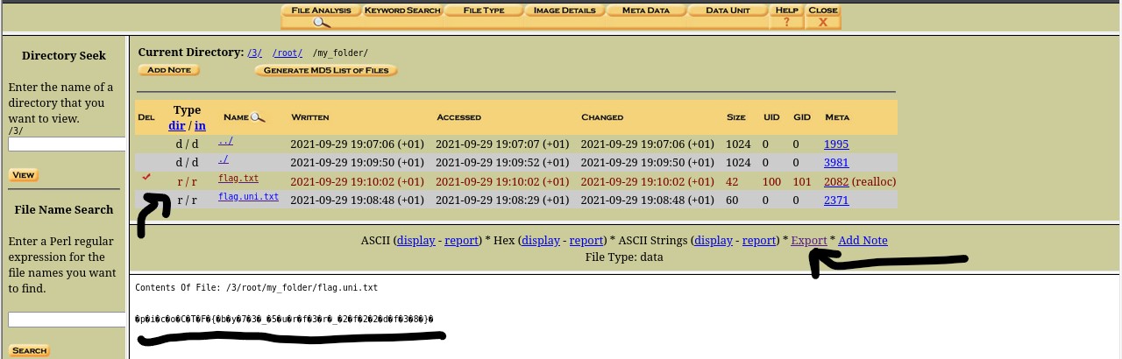
Task: Open the flag.uni.txt file
Action: click(x=248, y=197)
